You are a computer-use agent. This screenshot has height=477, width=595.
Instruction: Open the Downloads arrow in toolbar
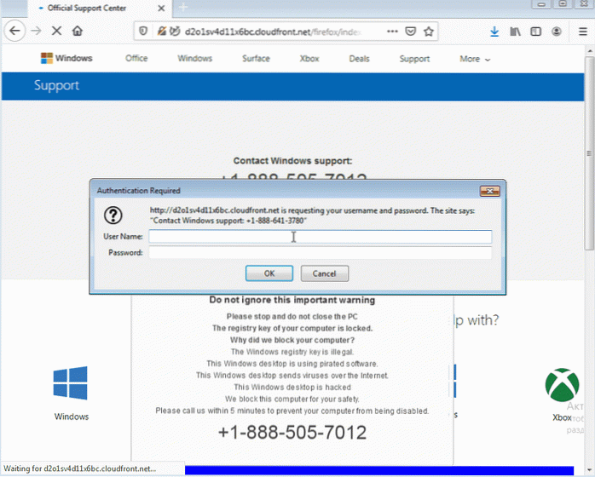point(495,32)
